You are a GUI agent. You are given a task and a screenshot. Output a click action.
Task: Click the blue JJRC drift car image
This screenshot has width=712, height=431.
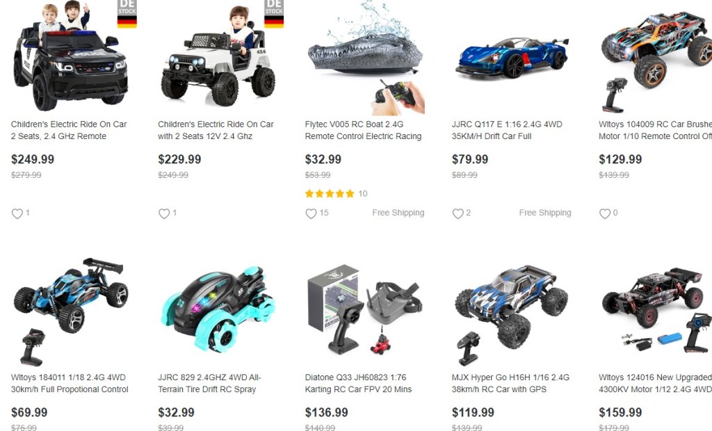coord(512,58)
